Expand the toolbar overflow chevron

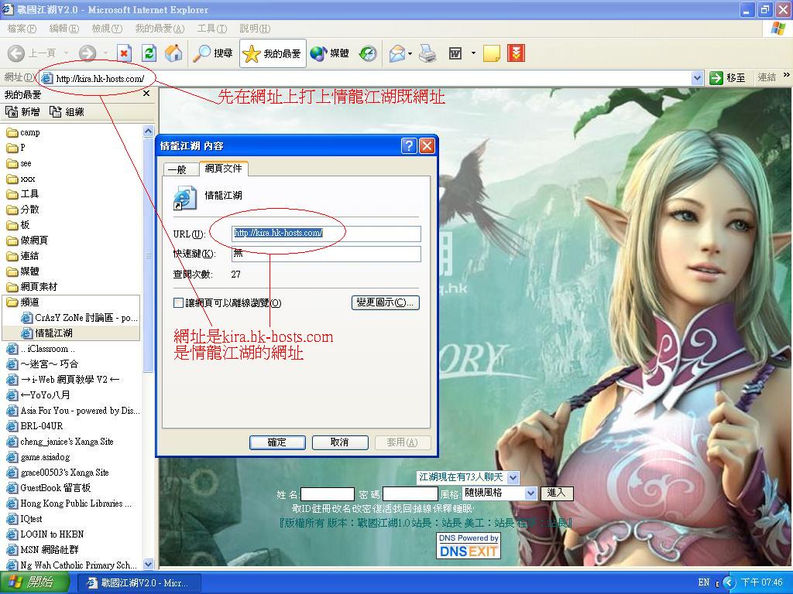pyautogui.click(x=786, y=75)
